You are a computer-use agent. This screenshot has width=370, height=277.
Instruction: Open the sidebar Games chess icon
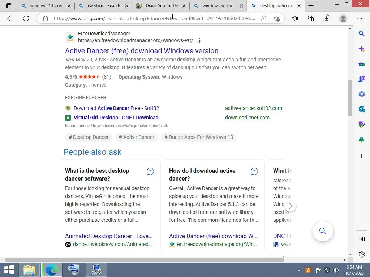(361, 79)
